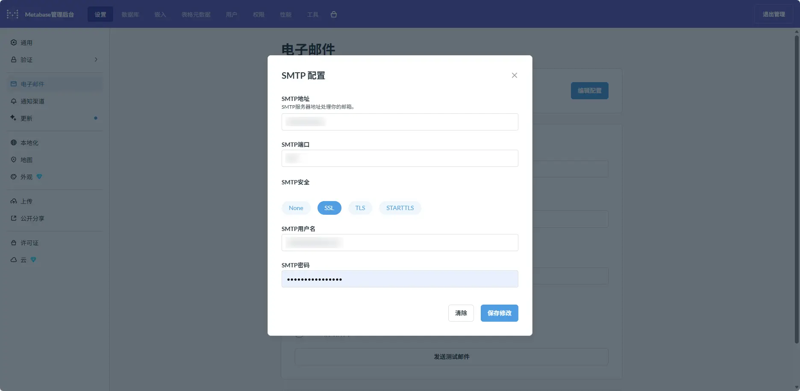Viewport: 800px width, 391px height.
Task: Click the cloud icon for 云
Action: point(14,260)
